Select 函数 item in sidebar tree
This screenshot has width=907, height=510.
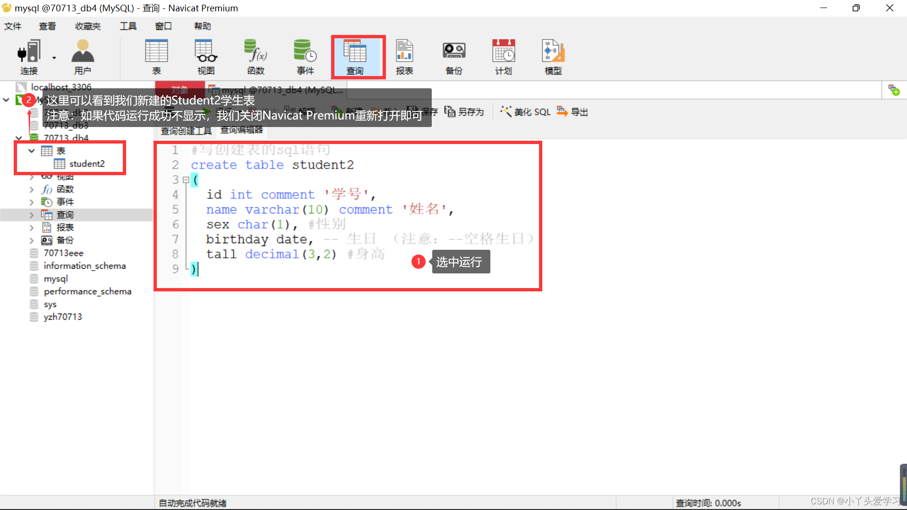tap(65, 189)
